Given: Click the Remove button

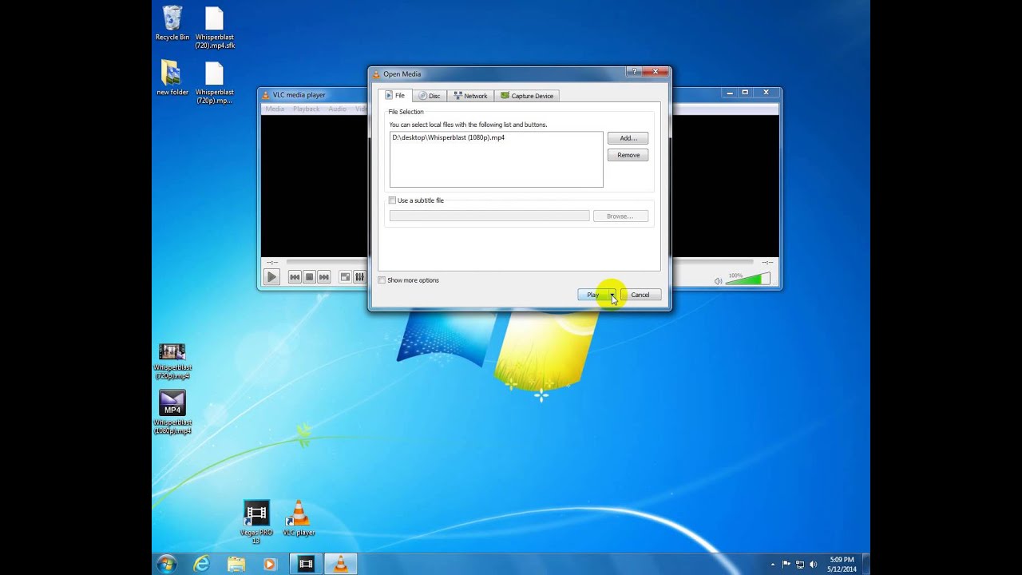Looking at the screenshot, I should (628, 155).
